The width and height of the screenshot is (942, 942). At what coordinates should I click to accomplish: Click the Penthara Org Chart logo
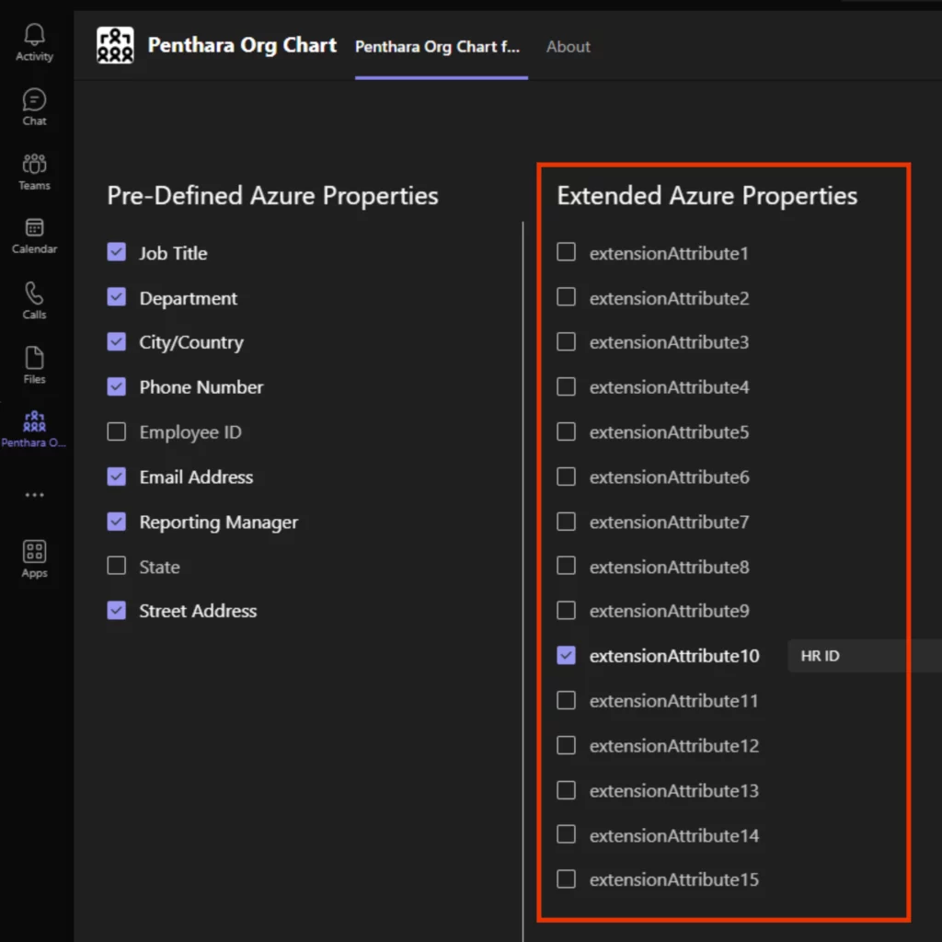(115, 45)
